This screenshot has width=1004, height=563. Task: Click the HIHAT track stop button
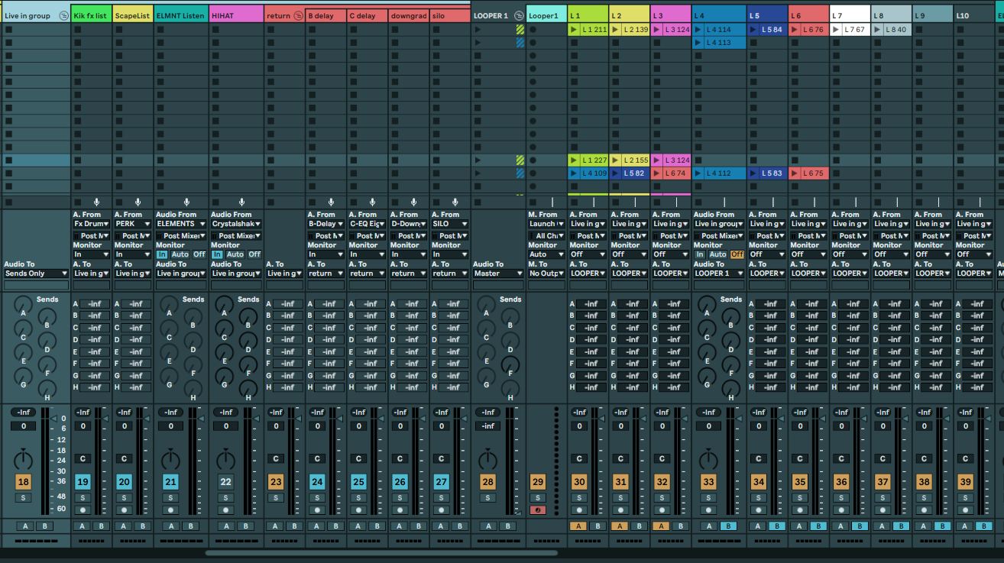point(215,202)
